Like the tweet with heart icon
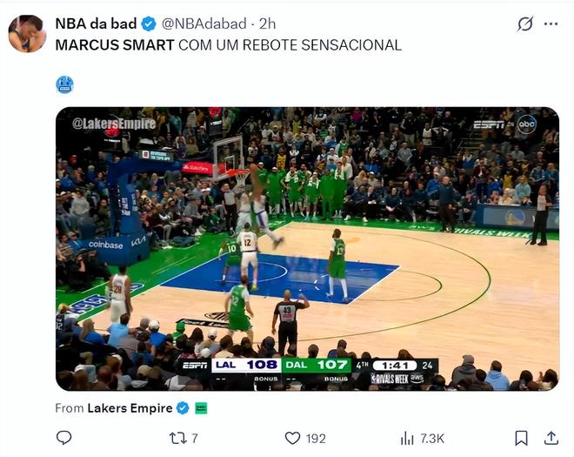 click(293, 438)
